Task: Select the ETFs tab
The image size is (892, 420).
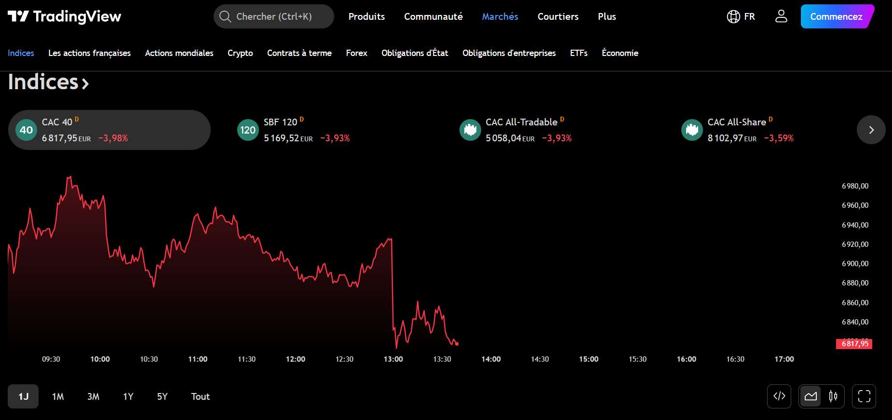Action: [x=579, y=53]
